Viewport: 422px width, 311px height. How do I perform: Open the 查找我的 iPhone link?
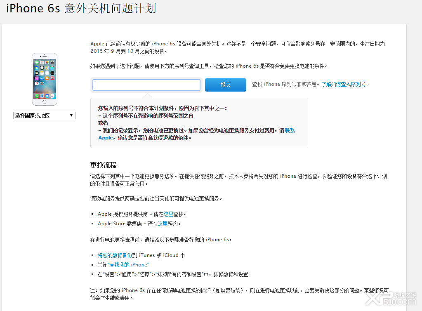click(128, 265)
